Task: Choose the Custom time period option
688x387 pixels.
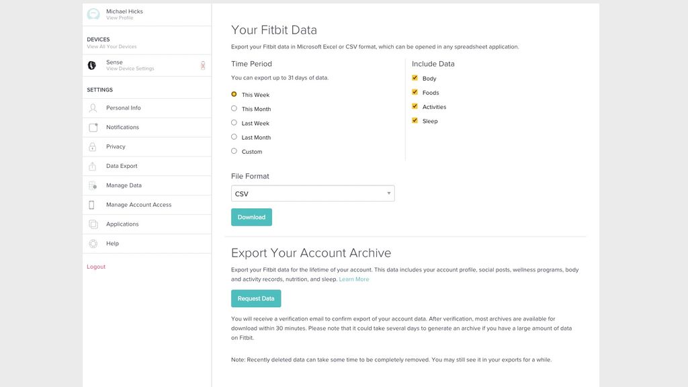Action: pyautogui.click(x=234, y=151)
